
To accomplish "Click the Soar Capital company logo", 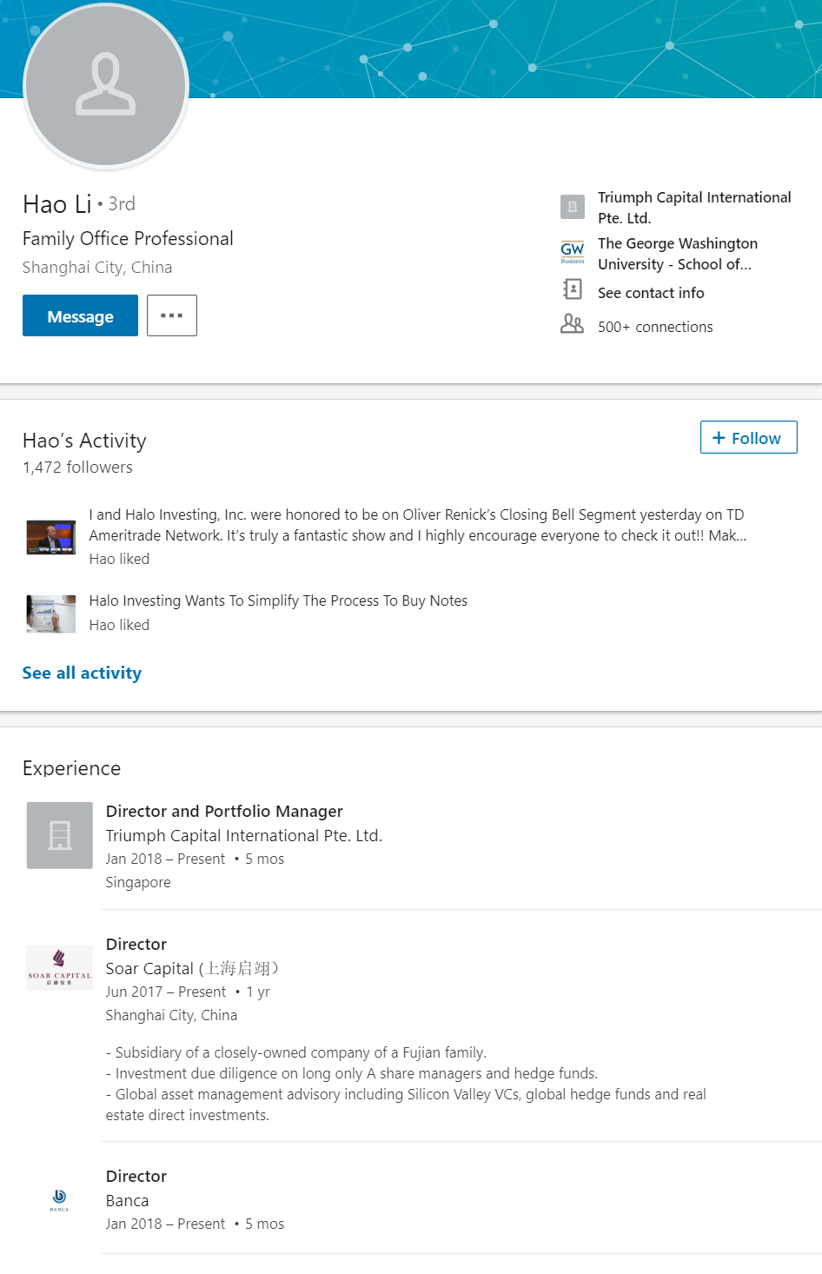I will coord(59,967).
